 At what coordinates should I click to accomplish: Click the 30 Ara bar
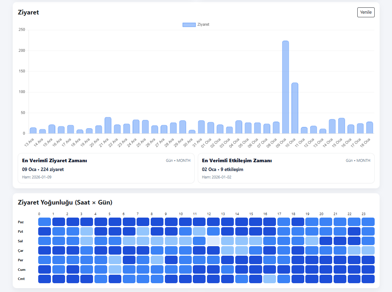(192, 132)
